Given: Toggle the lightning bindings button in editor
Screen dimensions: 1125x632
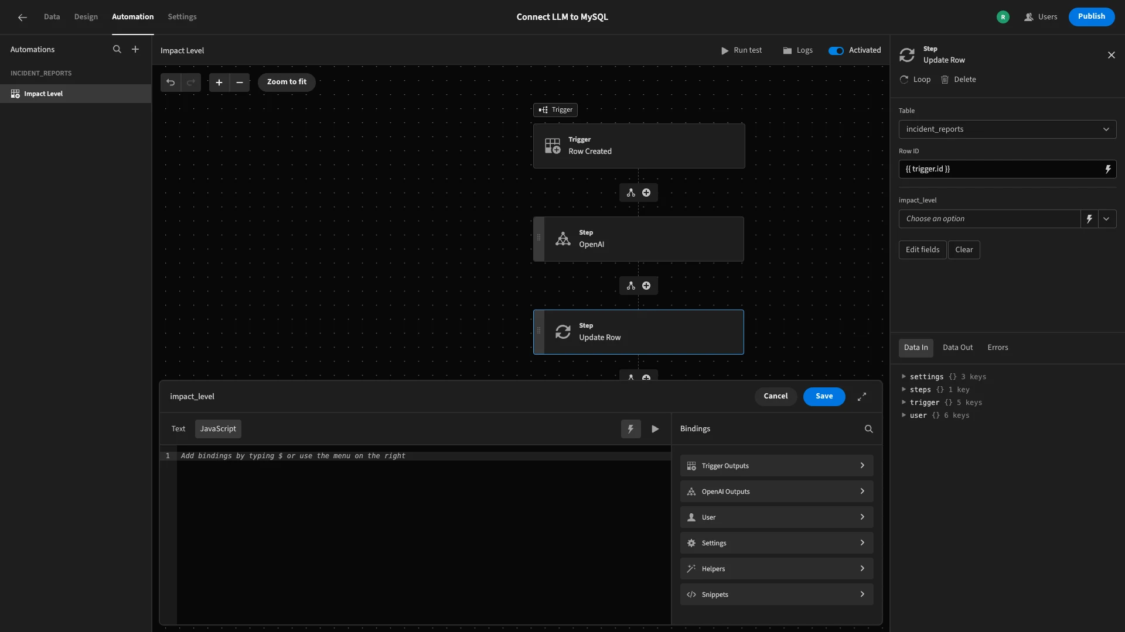Looking at the screenshot, I should [x=631, y=429].
